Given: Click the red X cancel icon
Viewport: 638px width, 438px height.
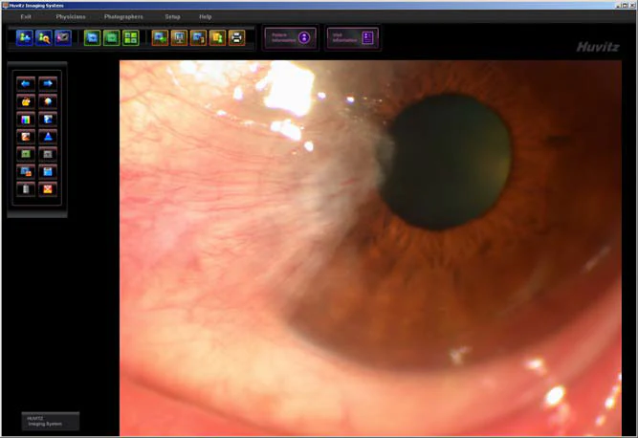Looking at the screenshot, I should [x=48, y=189].
